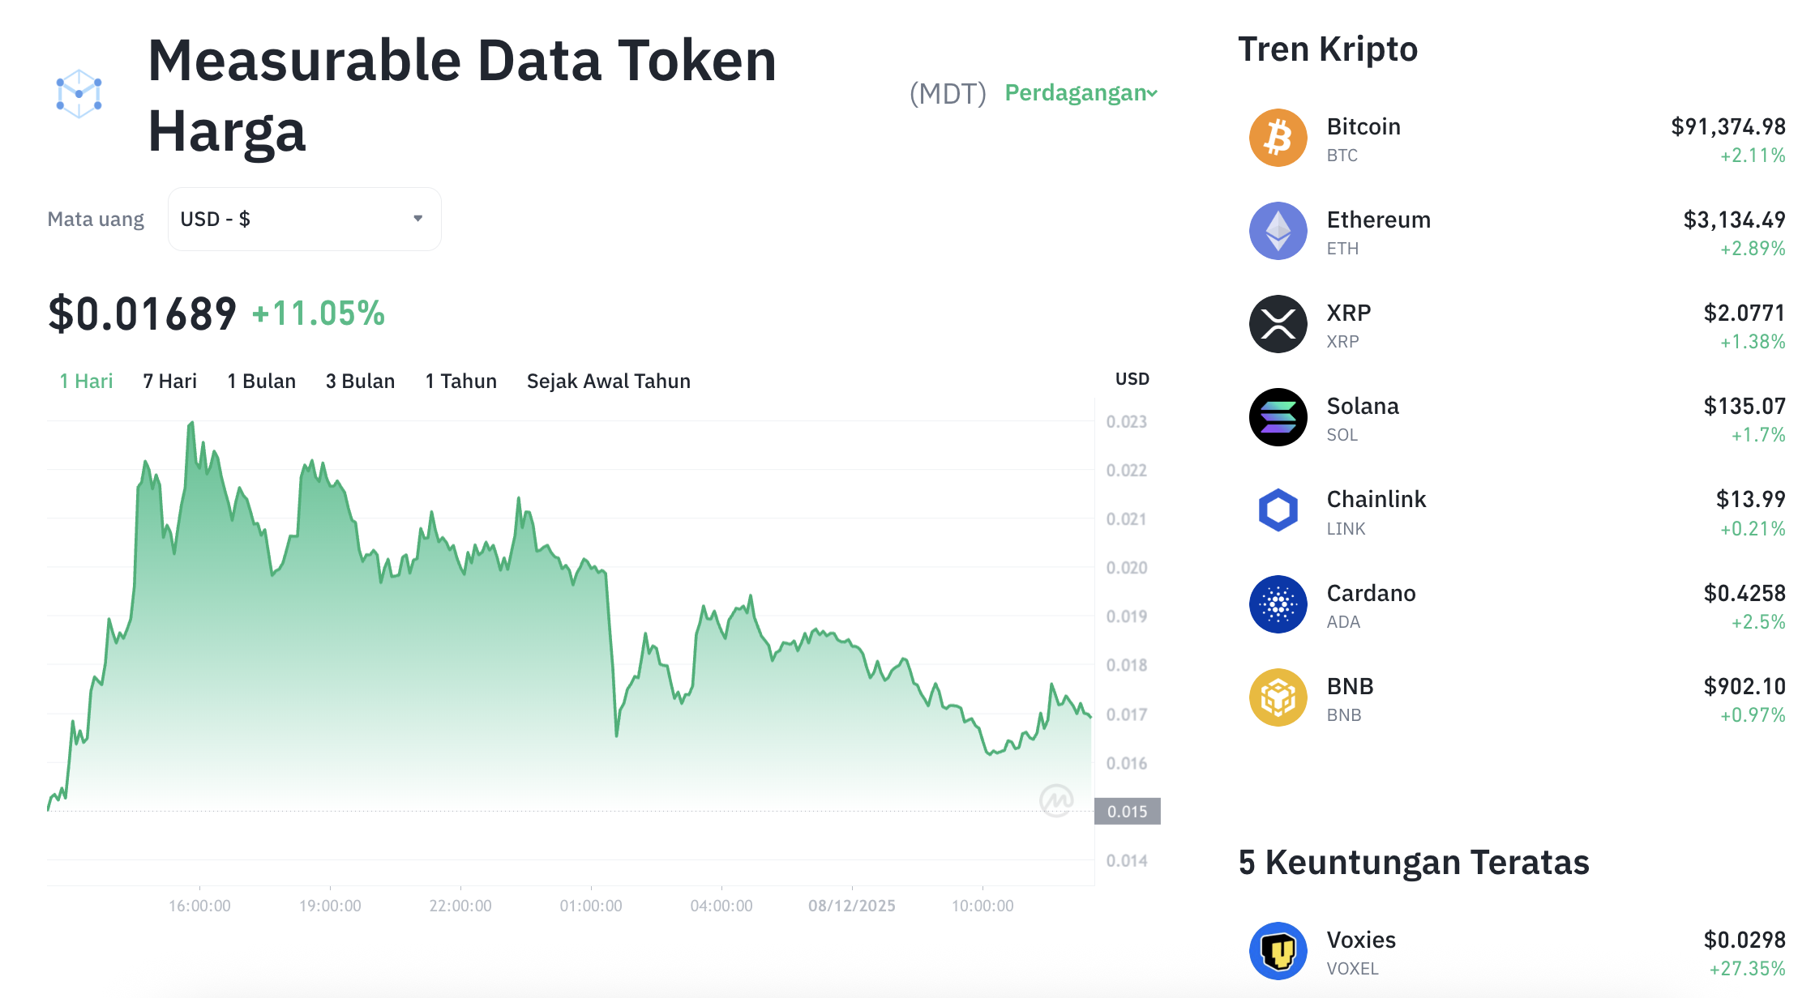The height and width of the screenshot is (998, 1798).
Task: Click the Voxies VOXEL icon
Action: (1278, 951)
